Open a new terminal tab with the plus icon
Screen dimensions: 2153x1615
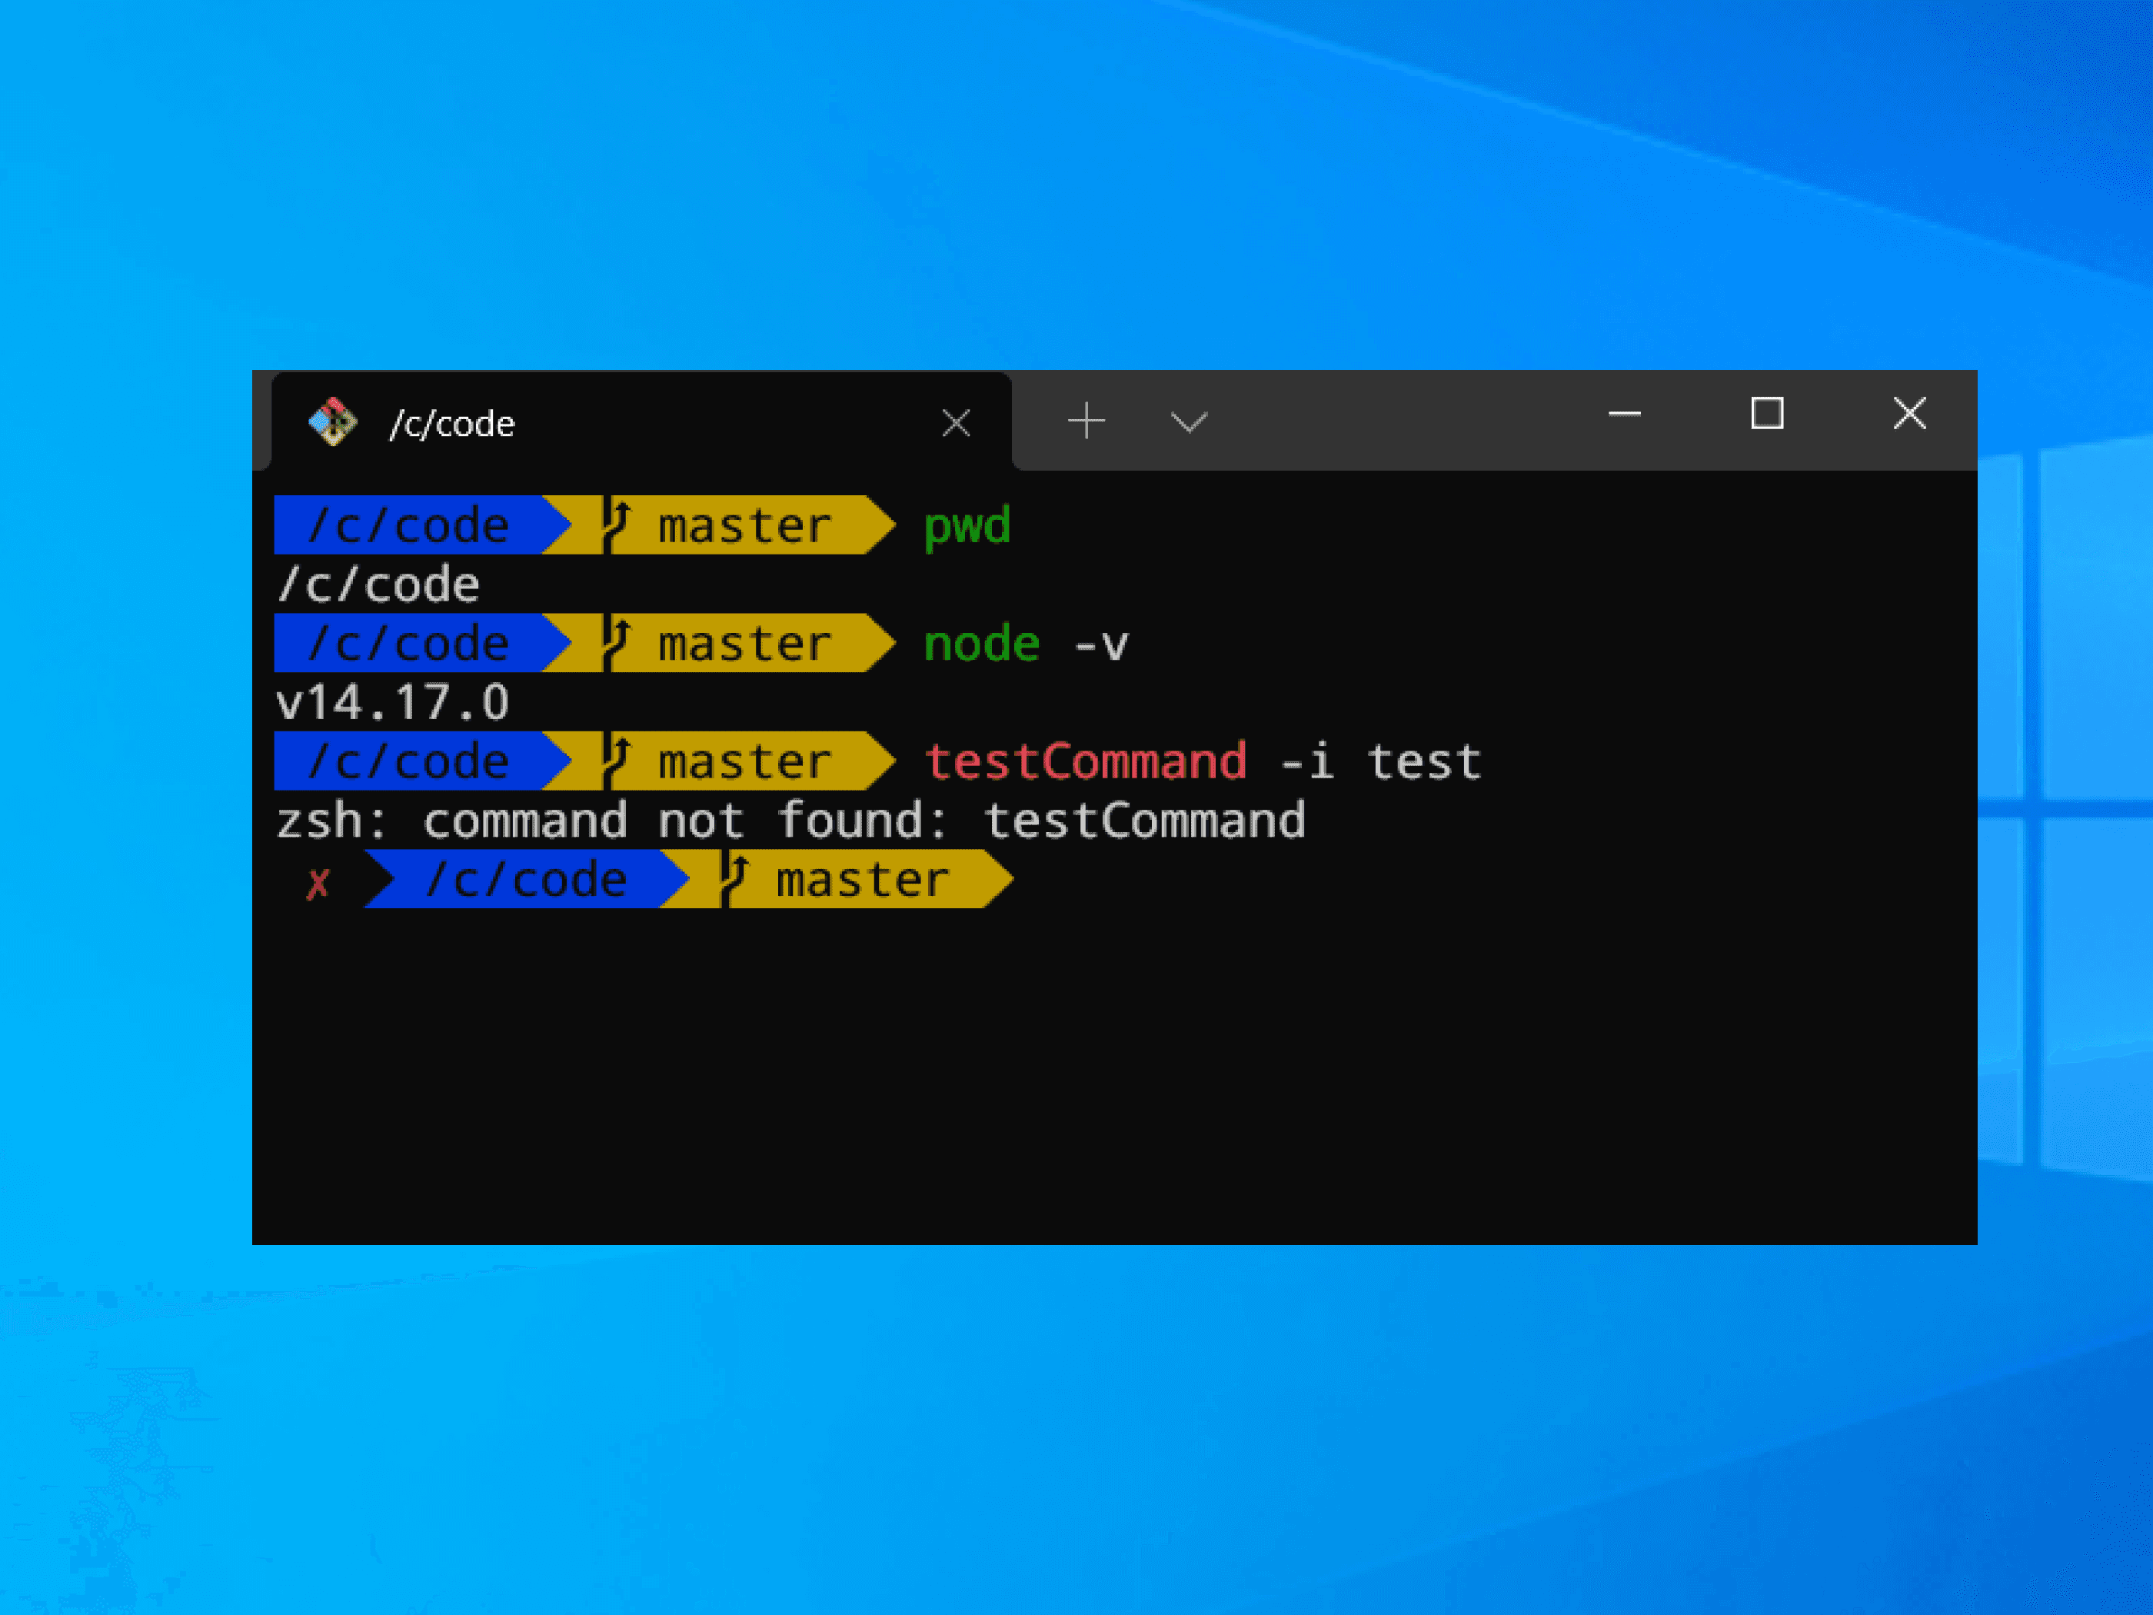point(1087,420)
